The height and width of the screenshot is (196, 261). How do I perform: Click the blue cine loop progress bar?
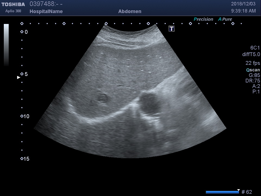pos(222,192)
